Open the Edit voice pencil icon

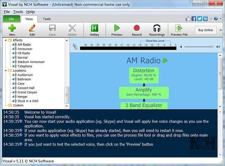coord(32,28)
